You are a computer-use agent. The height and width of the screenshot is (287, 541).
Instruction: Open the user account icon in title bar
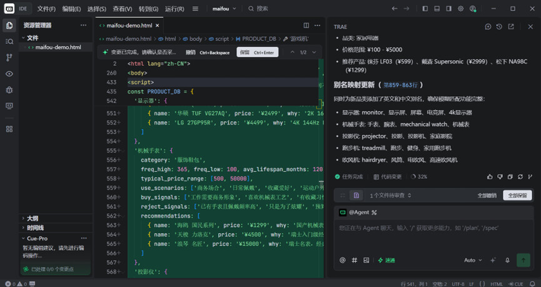click(x=473, y=9)
